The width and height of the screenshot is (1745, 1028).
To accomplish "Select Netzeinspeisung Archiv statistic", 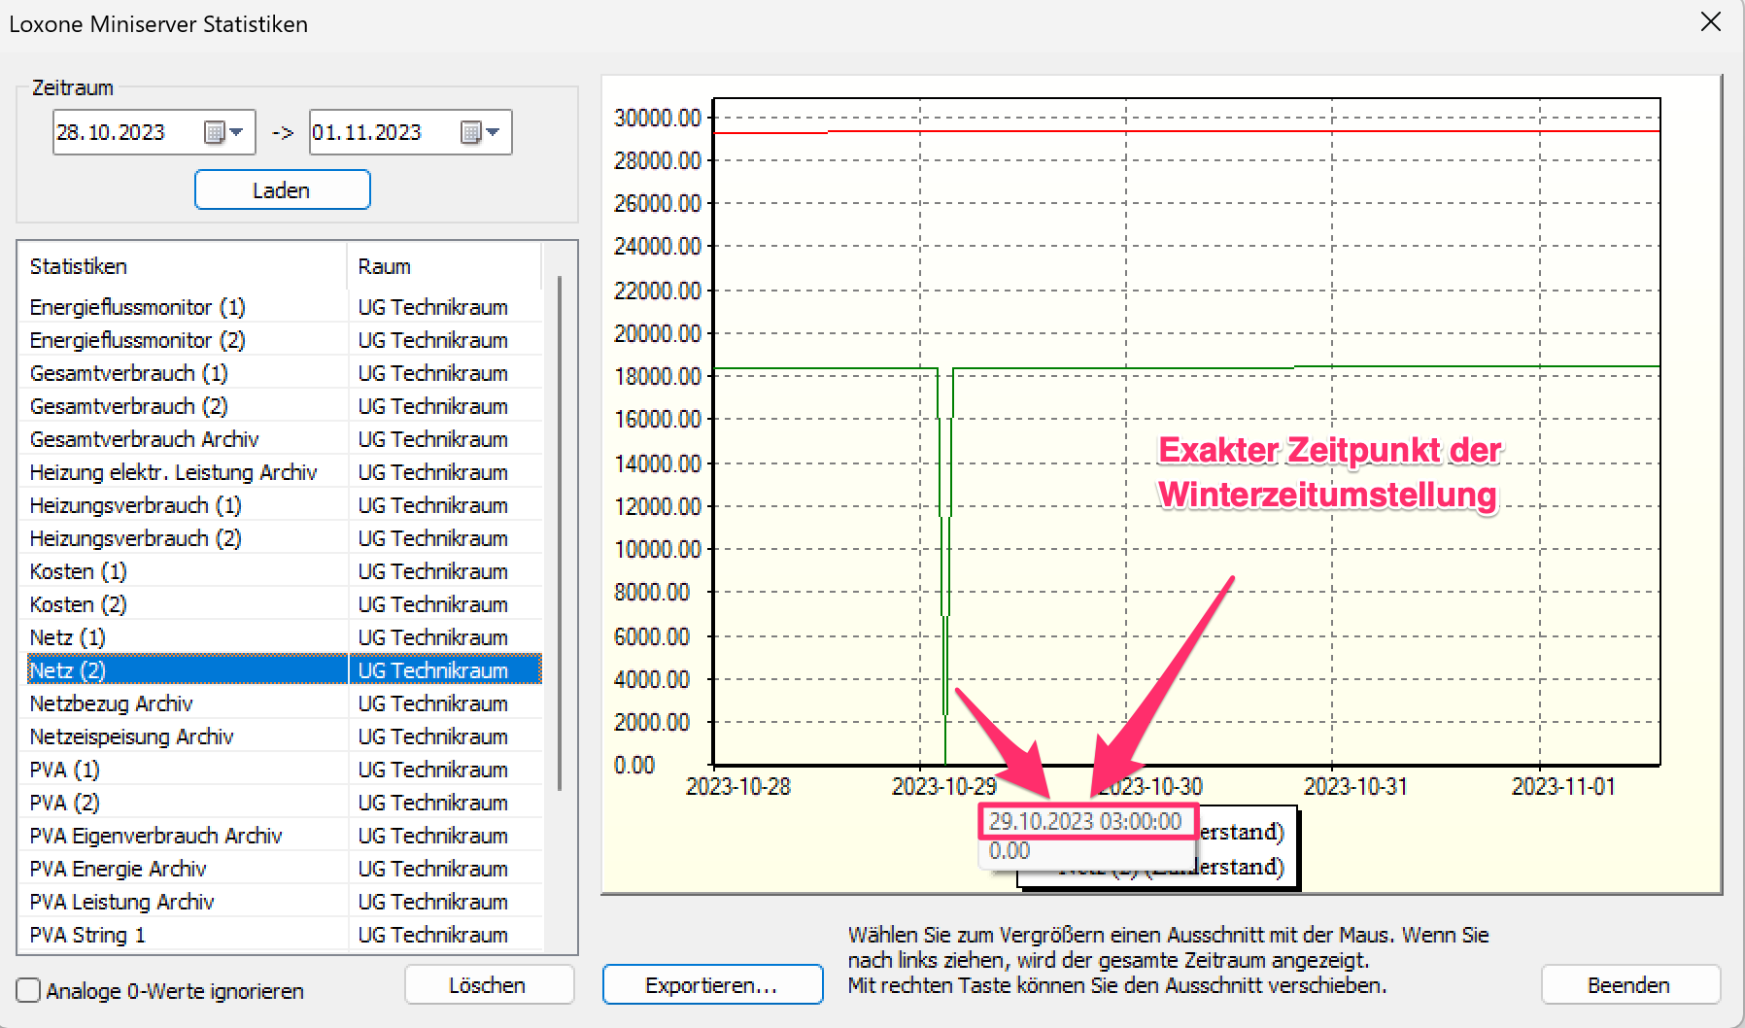I will pos(131,737).
